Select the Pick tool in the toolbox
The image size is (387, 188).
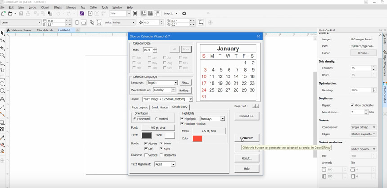[2, 33]
